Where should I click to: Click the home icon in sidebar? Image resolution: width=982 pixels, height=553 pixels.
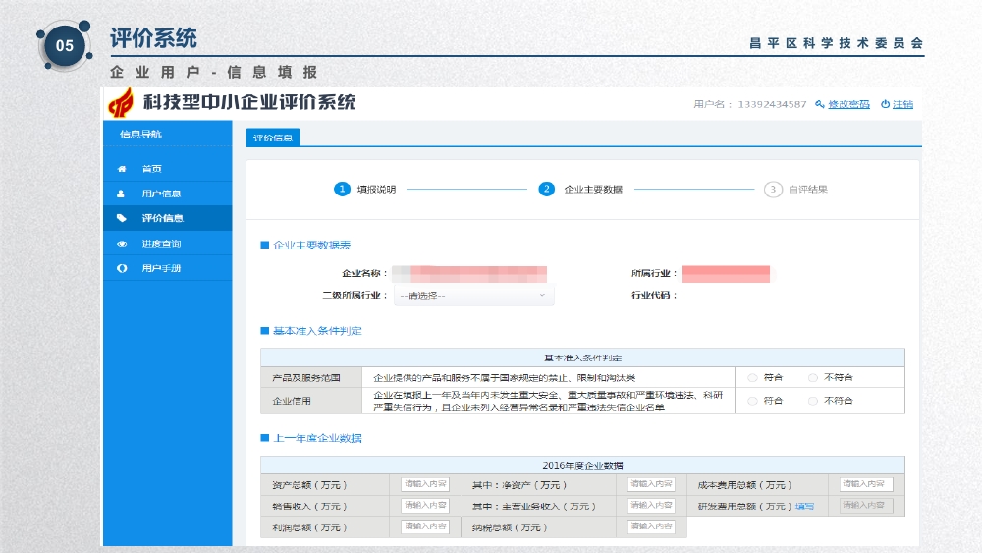(122, 169)
